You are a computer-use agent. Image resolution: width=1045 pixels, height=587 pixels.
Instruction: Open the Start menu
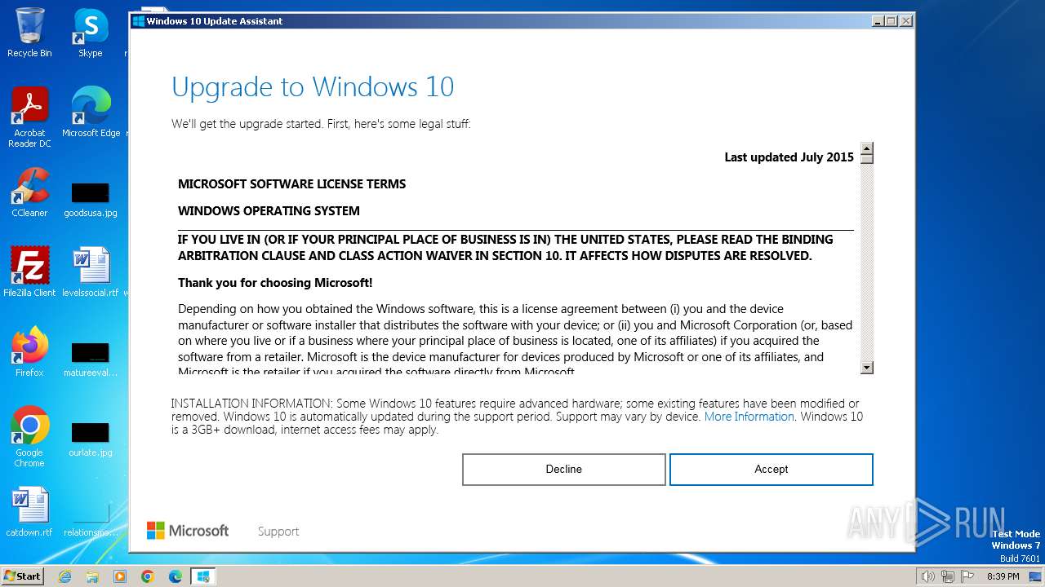[x=23, y=576]
